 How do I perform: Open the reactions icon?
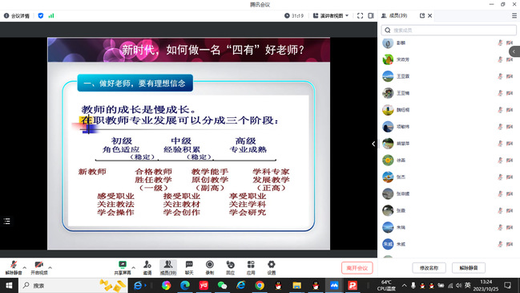point(230,267)
